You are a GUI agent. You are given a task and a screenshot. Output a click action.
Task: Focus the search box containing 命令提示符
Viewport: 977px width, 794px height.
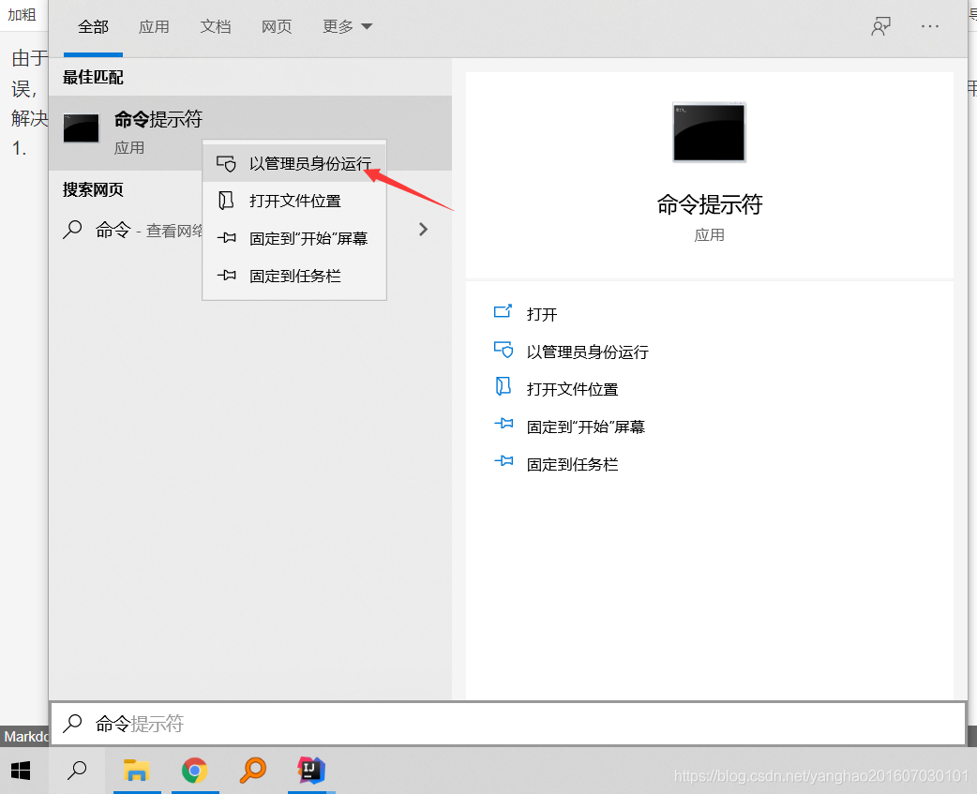508,724
